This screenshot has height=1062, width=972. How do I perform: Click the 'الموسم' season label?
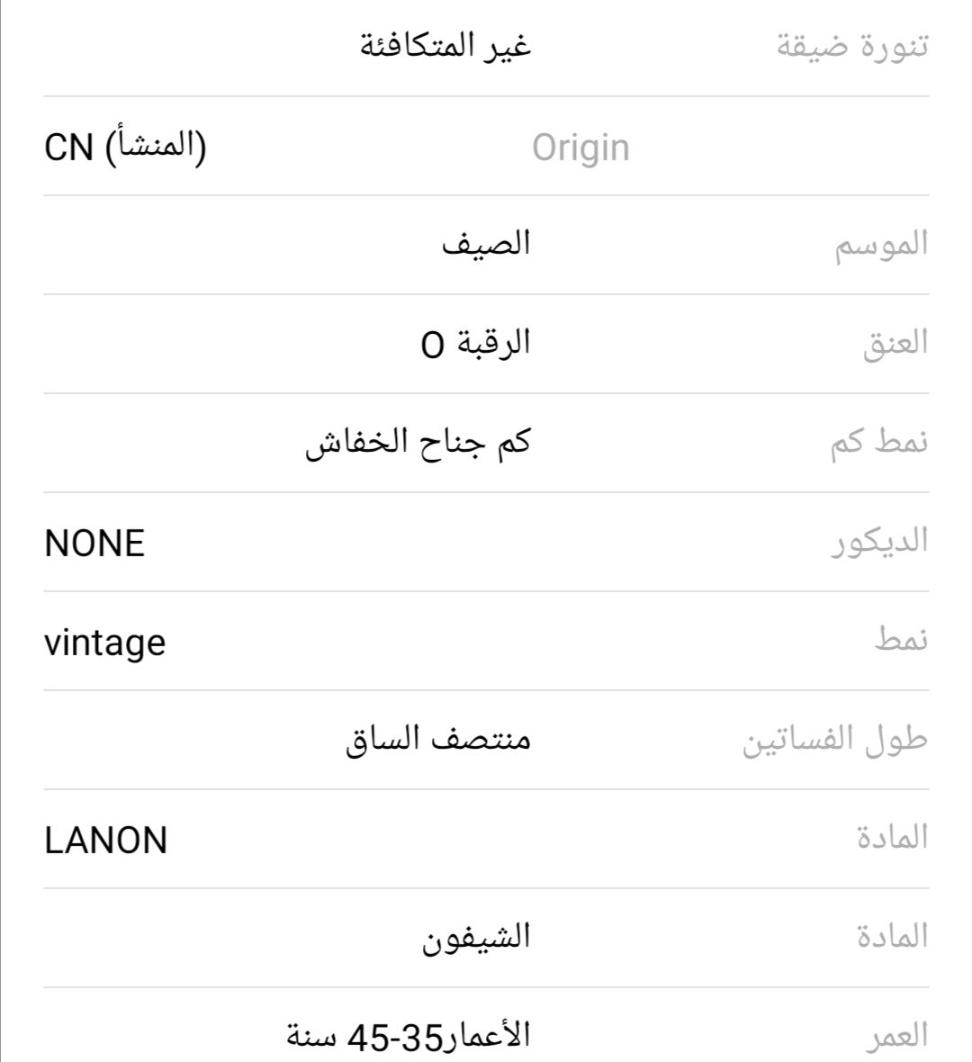click(x=882, y=245)
